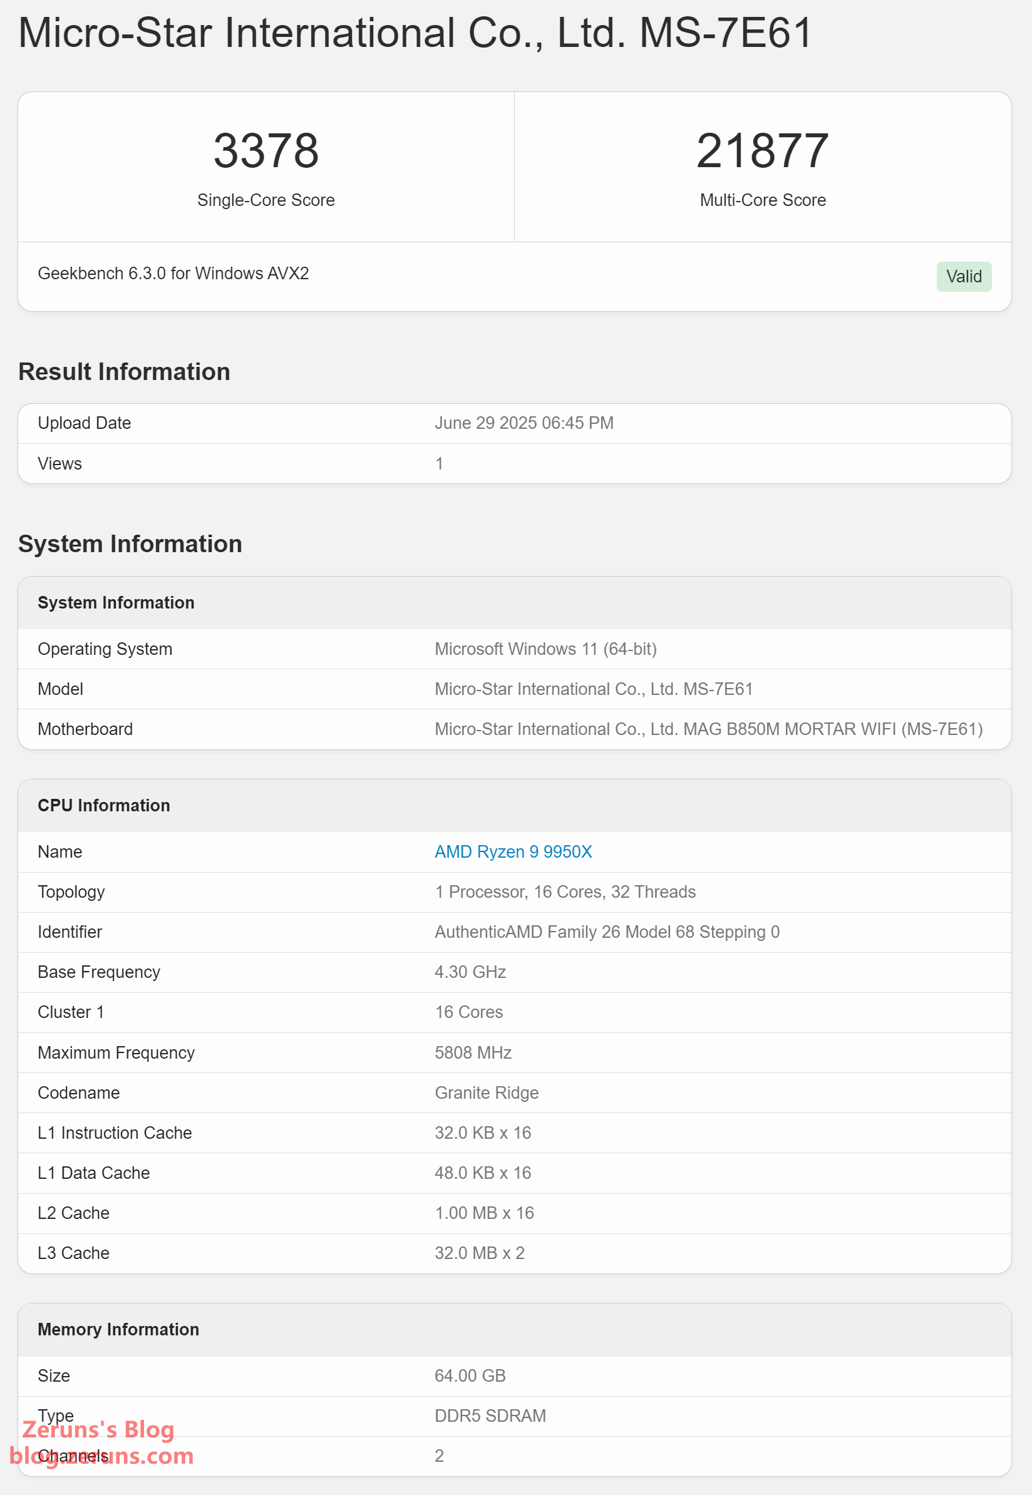Select 32.0 MB x 2 L3 value
This screenshot has width=1032, height=1495.
[479, 1253]
